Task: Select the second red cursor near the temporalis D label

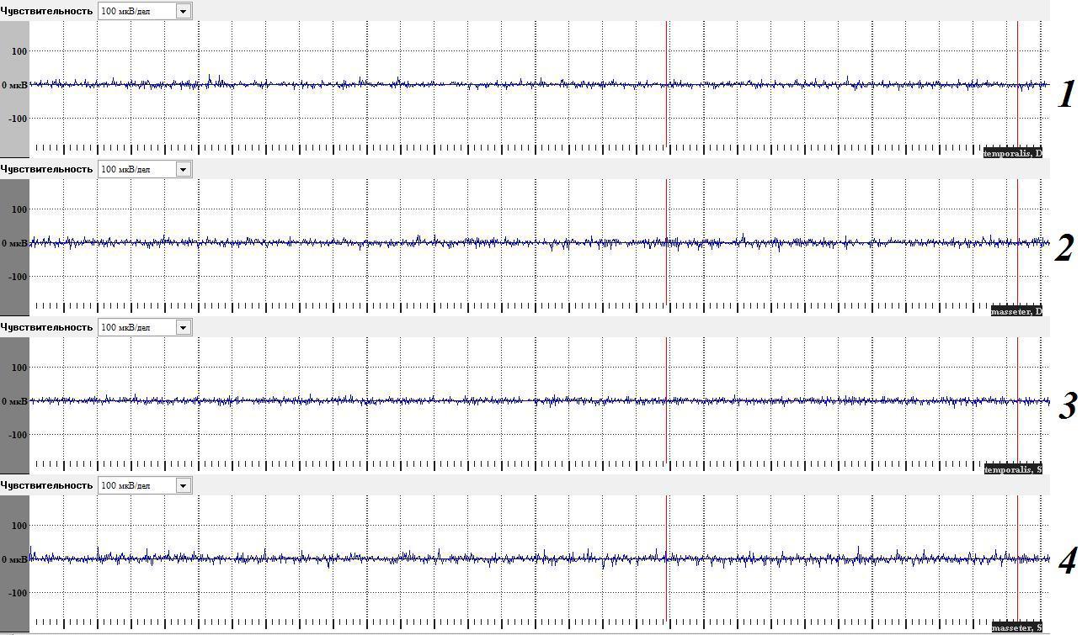Action: pos(1017,84)
